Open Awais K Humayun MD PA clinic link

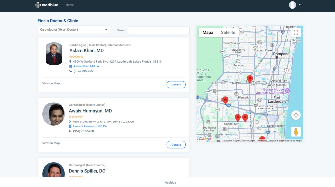[90, 126]
